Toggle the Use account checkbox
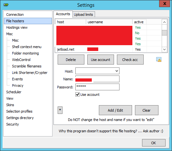 pyautogui.click(x=77, y=95)
